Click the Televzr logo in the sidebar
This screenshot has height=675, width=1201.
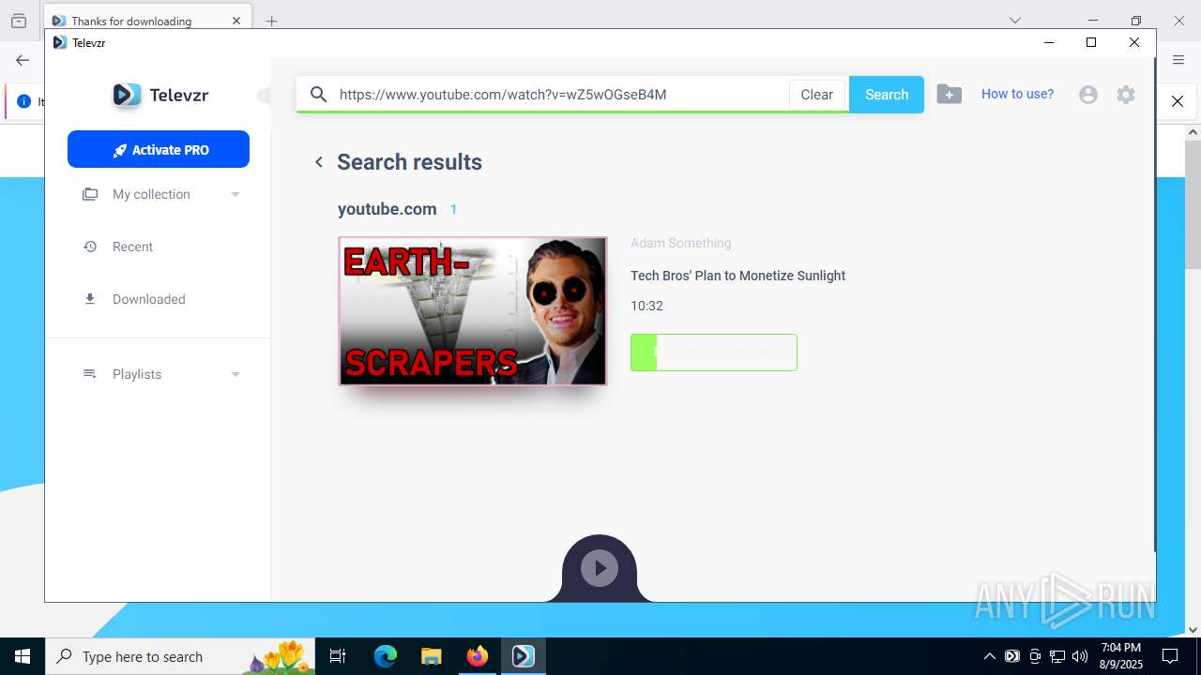point(160,95)
